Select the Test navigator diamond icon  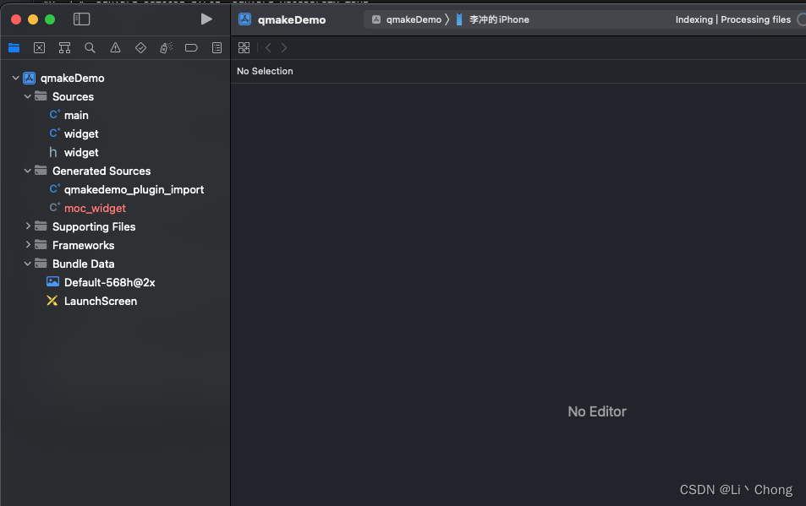pyautogui.click(x=140, y=48)
